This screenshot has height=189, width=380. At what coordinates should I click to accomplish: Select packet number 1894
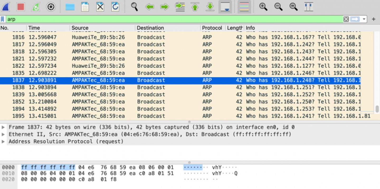click(180, 109)
